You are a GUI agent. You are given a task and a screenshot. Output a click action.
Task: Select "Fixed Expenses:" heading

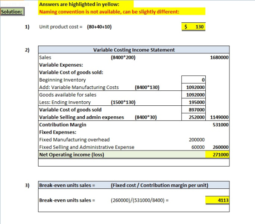coord(57,132)
